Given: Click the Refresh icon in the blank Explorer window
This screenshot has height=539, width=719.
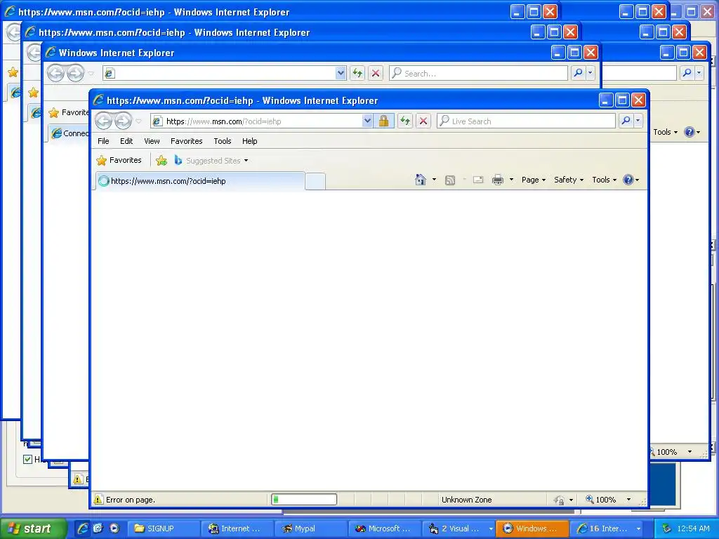Looking at the screenshot, I should tap(357, 73).
